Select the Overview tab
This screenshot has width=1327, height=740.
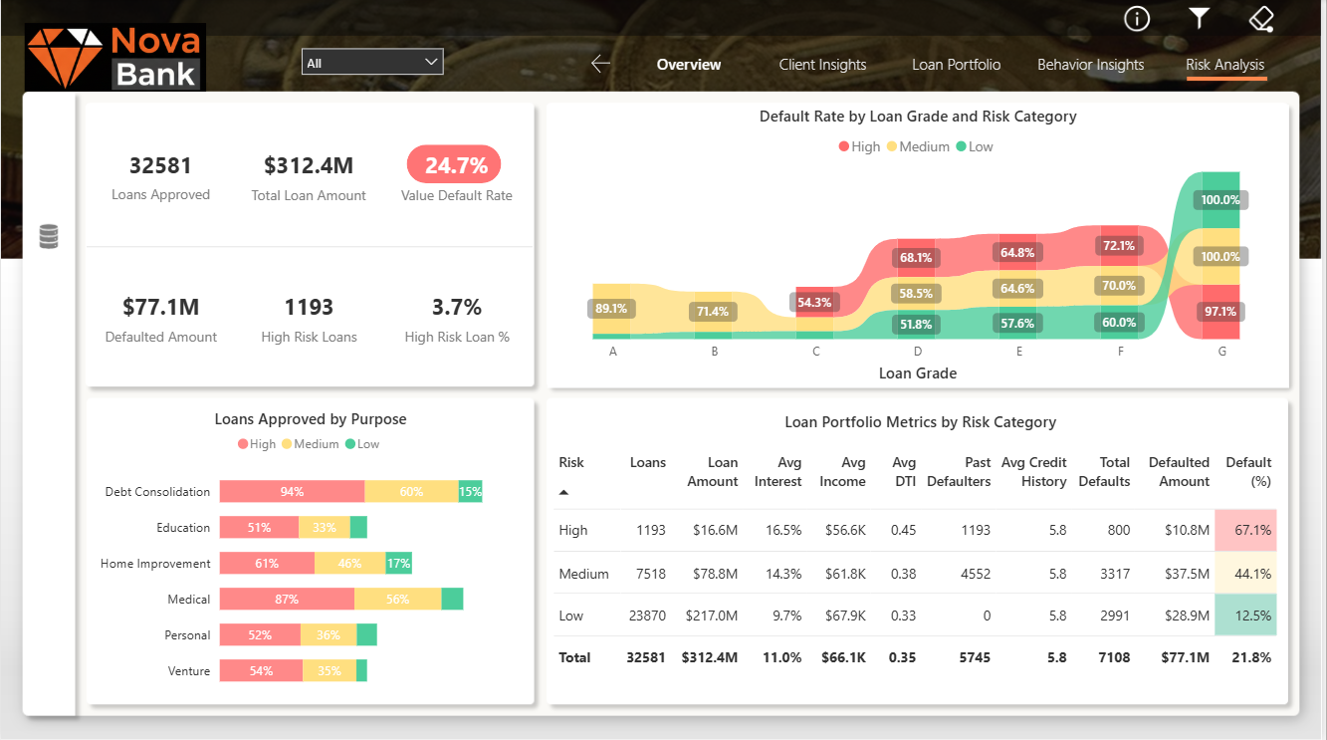coord(688,65)
